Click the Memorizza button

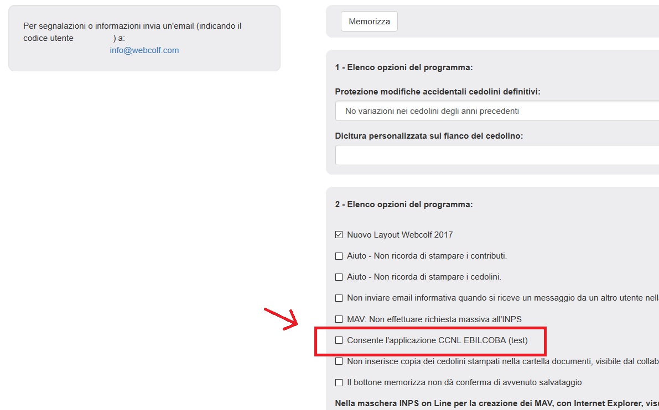coord(369,22)
